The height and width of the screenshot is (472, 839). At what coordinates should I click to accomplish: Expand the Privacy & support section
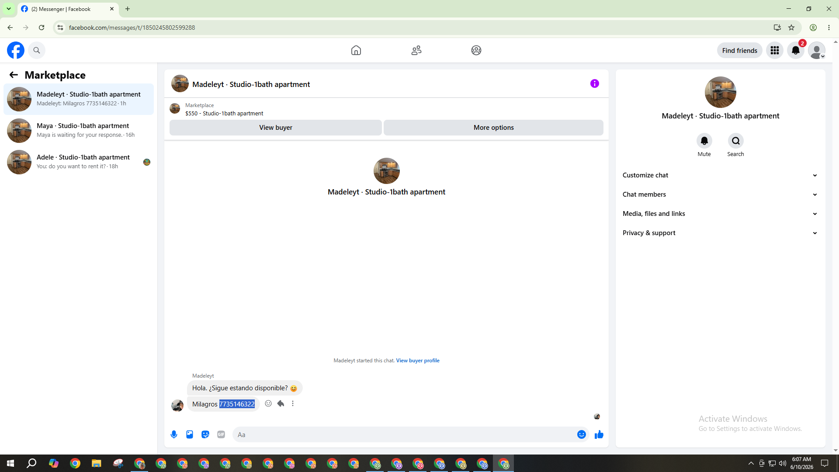pyautogui.click(x=721, y=233)
